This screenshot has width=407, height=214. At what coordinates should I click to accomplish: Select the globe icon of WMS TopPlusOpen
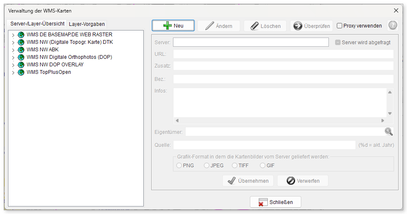click(21, 72)
